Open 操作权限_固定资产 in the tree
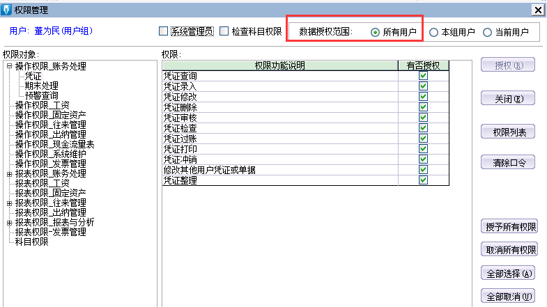 (x=51, y=115)
